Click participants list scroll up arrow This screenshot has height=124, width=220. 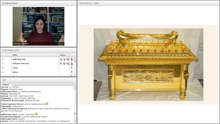(75, 58)
